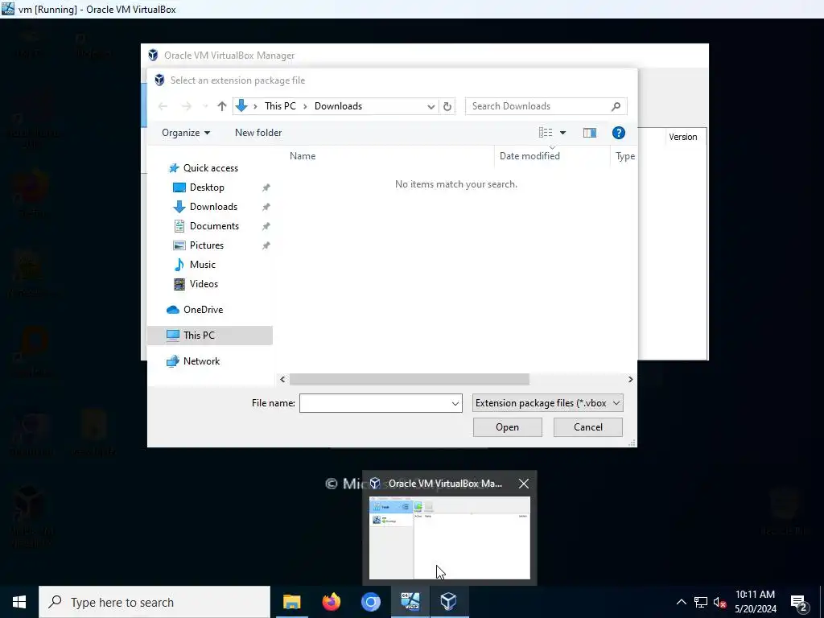Open Downloads in navigation pane
824x618 pixels.
tap(213, 207)
